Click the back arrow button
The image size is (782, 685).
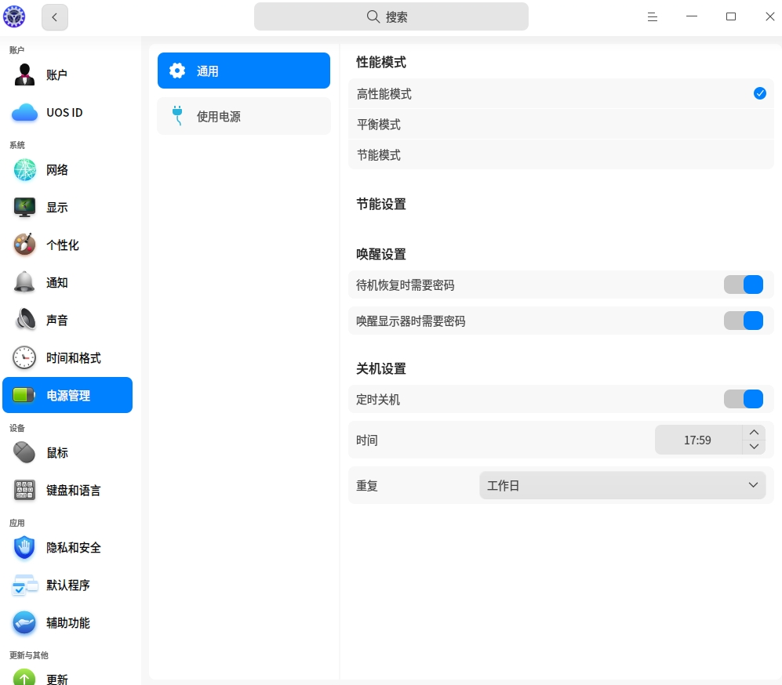click(x=55, y=17)
